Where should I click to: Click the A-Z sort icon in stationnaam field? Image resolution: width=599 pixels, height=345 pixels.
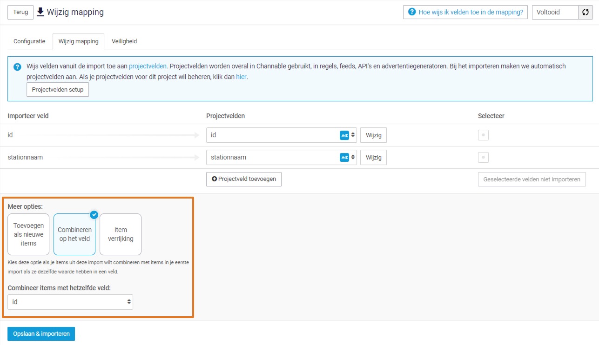coord(344,158)
